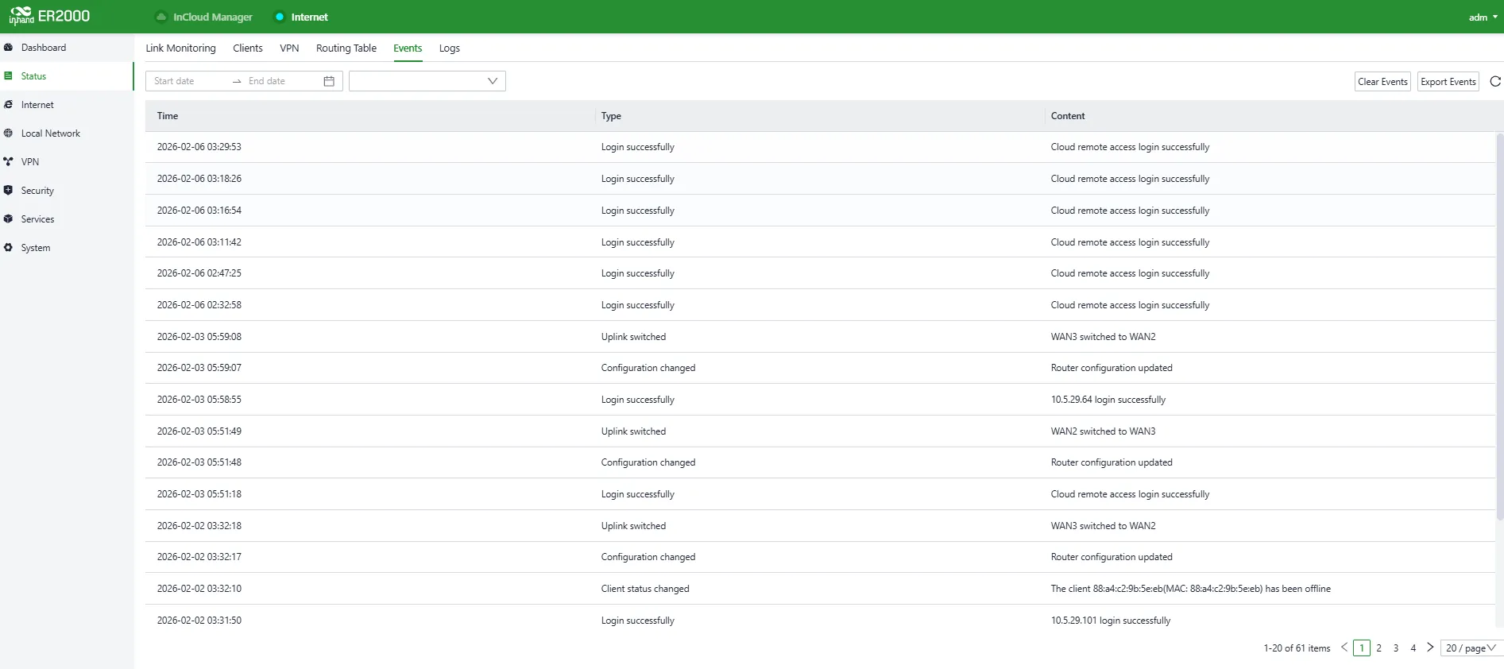
Task: Click the VPN sidebar icon
Action: 8,162
